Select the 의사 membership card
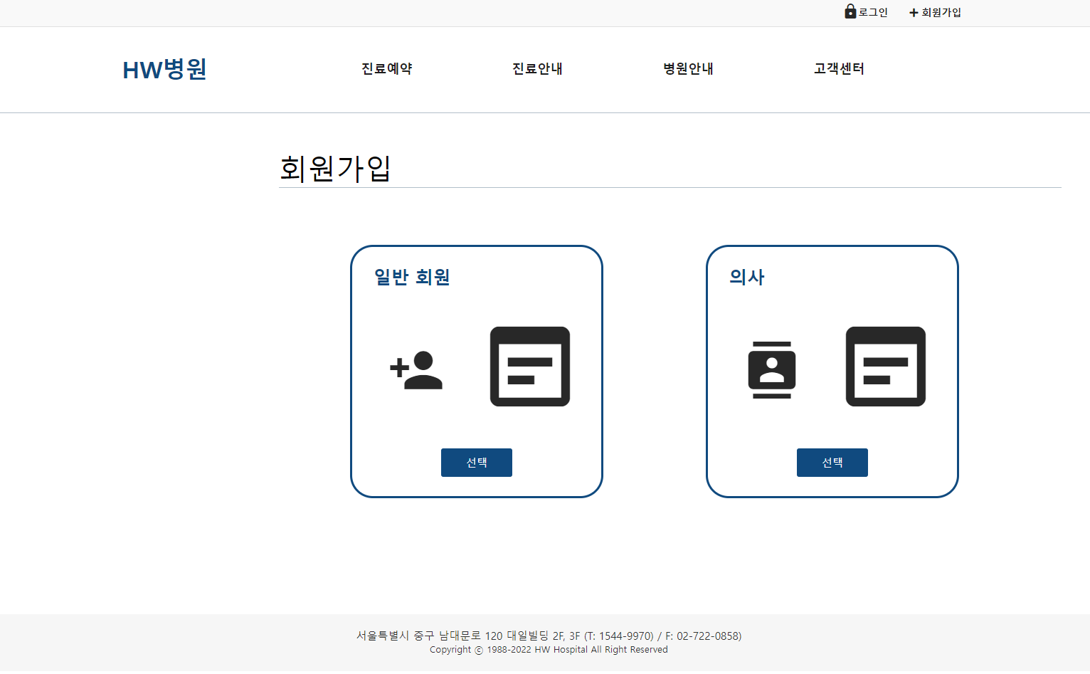Screen dimensions: 1090x674 pyautogui.click(x=832, y=371)
